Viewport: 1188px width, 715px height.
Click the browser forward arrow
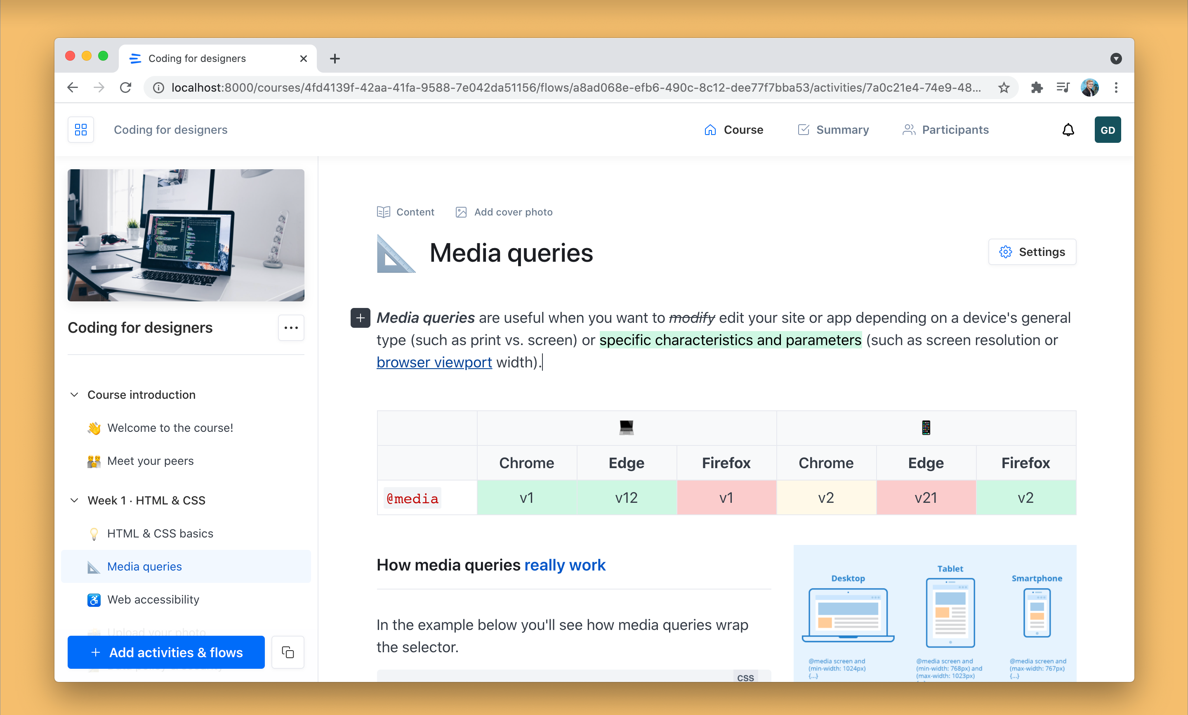tap(99, 87)
